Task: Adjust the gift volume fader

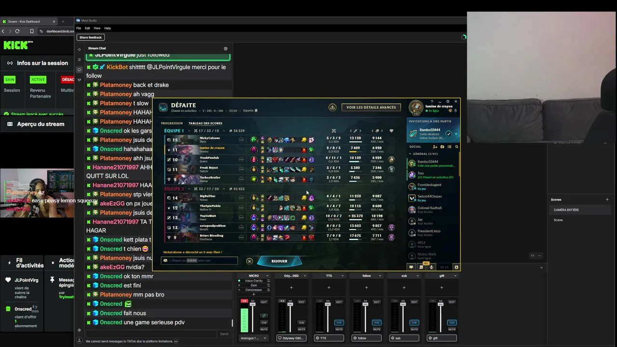Action: (x=441, y=305)
